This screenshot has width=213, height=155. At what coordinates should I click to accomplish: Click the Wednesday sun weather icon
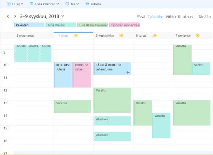(x=121, y=35)
